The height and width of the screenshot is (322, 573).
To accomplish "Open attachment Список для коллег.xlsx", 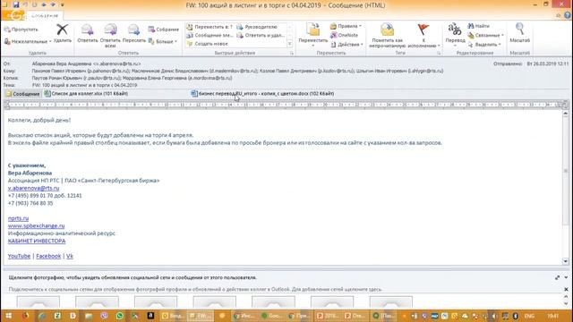I will click(86, 94).
